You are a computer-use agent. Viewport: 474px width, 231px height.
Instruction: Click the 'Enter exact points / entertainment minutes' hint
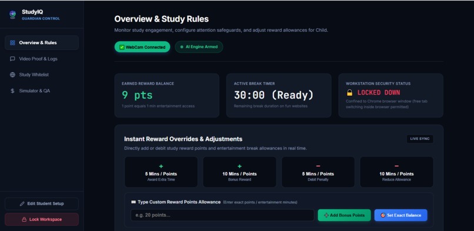click(x=260, y=202)
